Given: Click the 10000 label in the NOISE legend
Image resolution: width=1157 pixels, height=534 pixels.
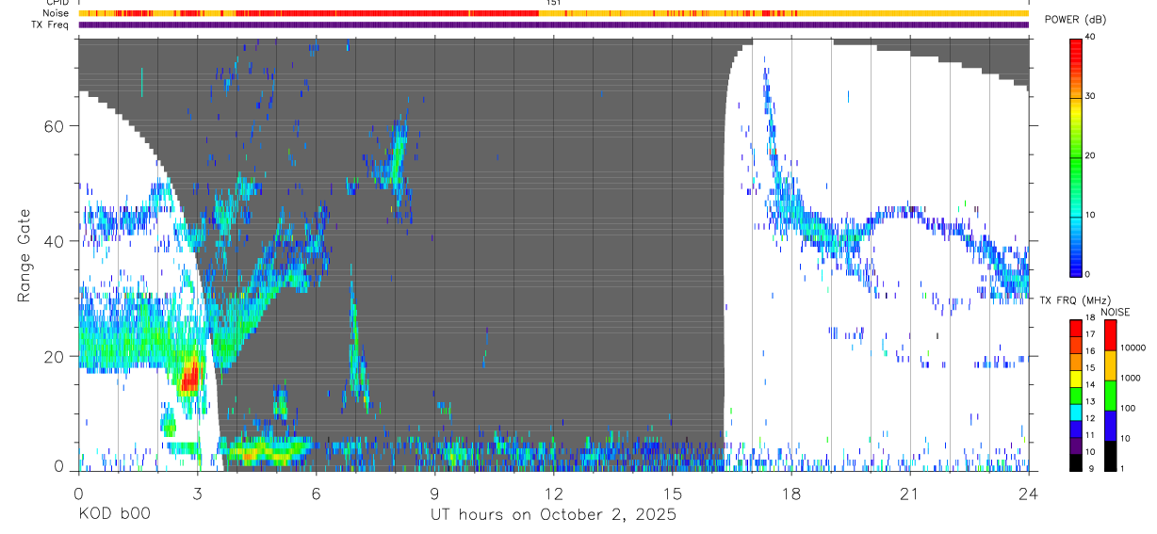Looking at the screenshot, I should 1133,348.
